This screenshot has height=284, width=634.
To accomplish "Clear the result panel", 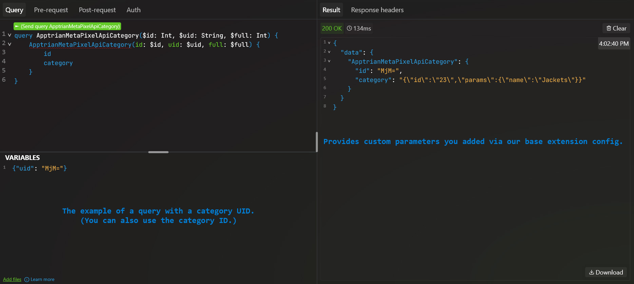I will pyautogui.click(x=616, y=28).
